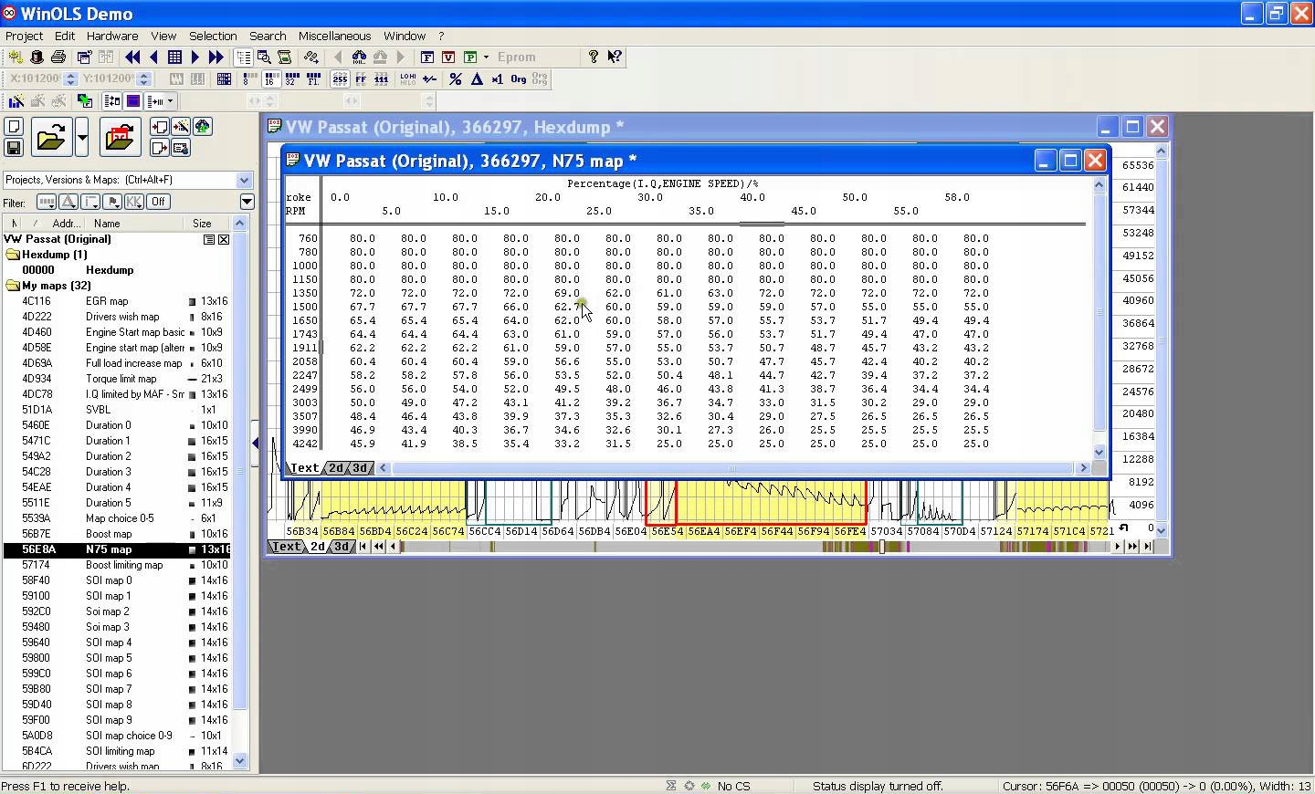Viewport: 1315px width, 794px height.
Task: Toggle 8-bit data width mode
Action: (x=248, y=79)
